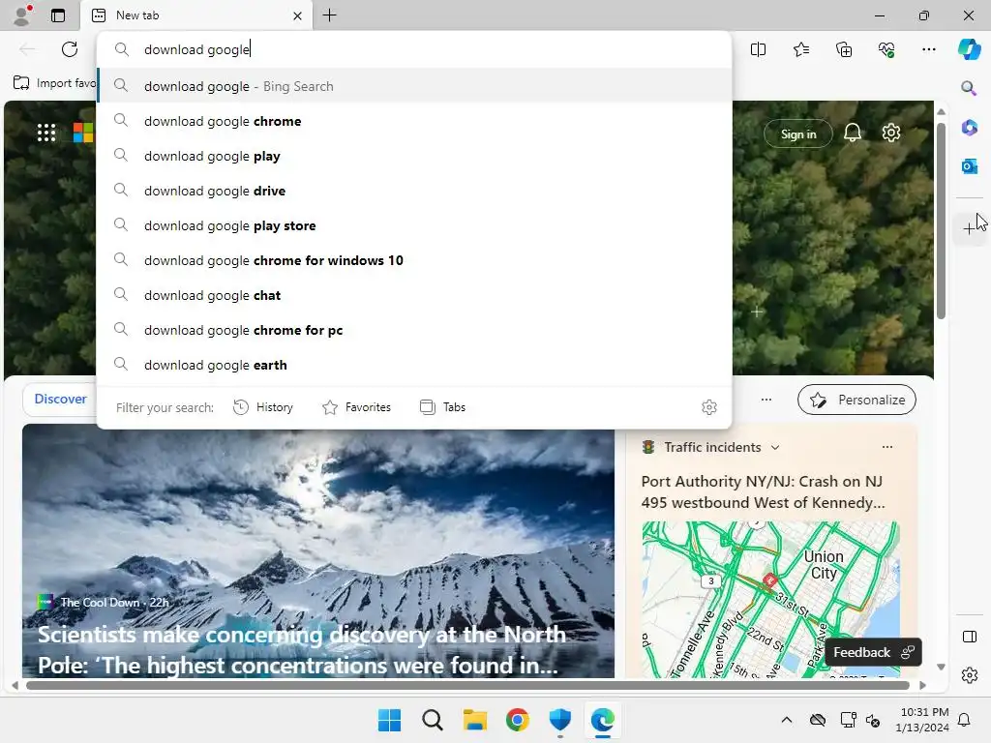Open the profile icon in title bar
991x743 pixels.
tap(21, 15)
